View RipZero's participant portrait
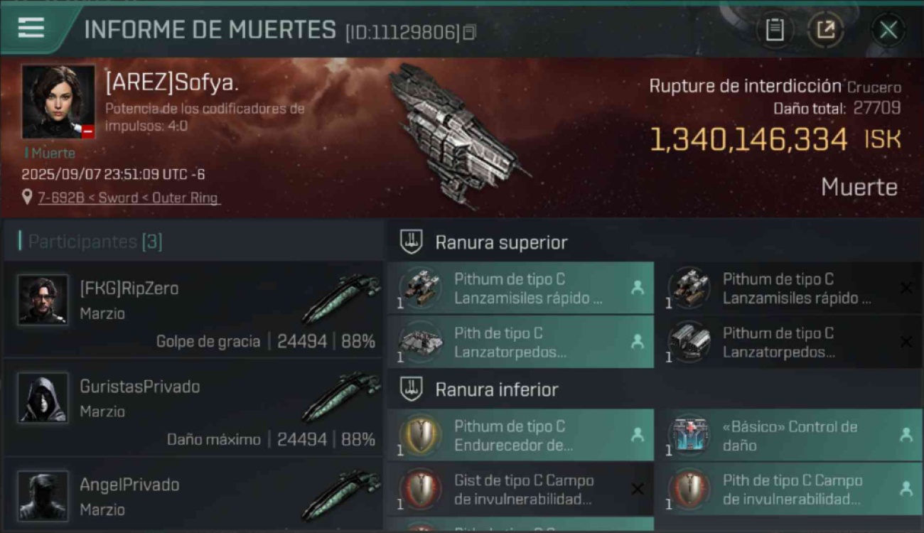 pos(43,299)
